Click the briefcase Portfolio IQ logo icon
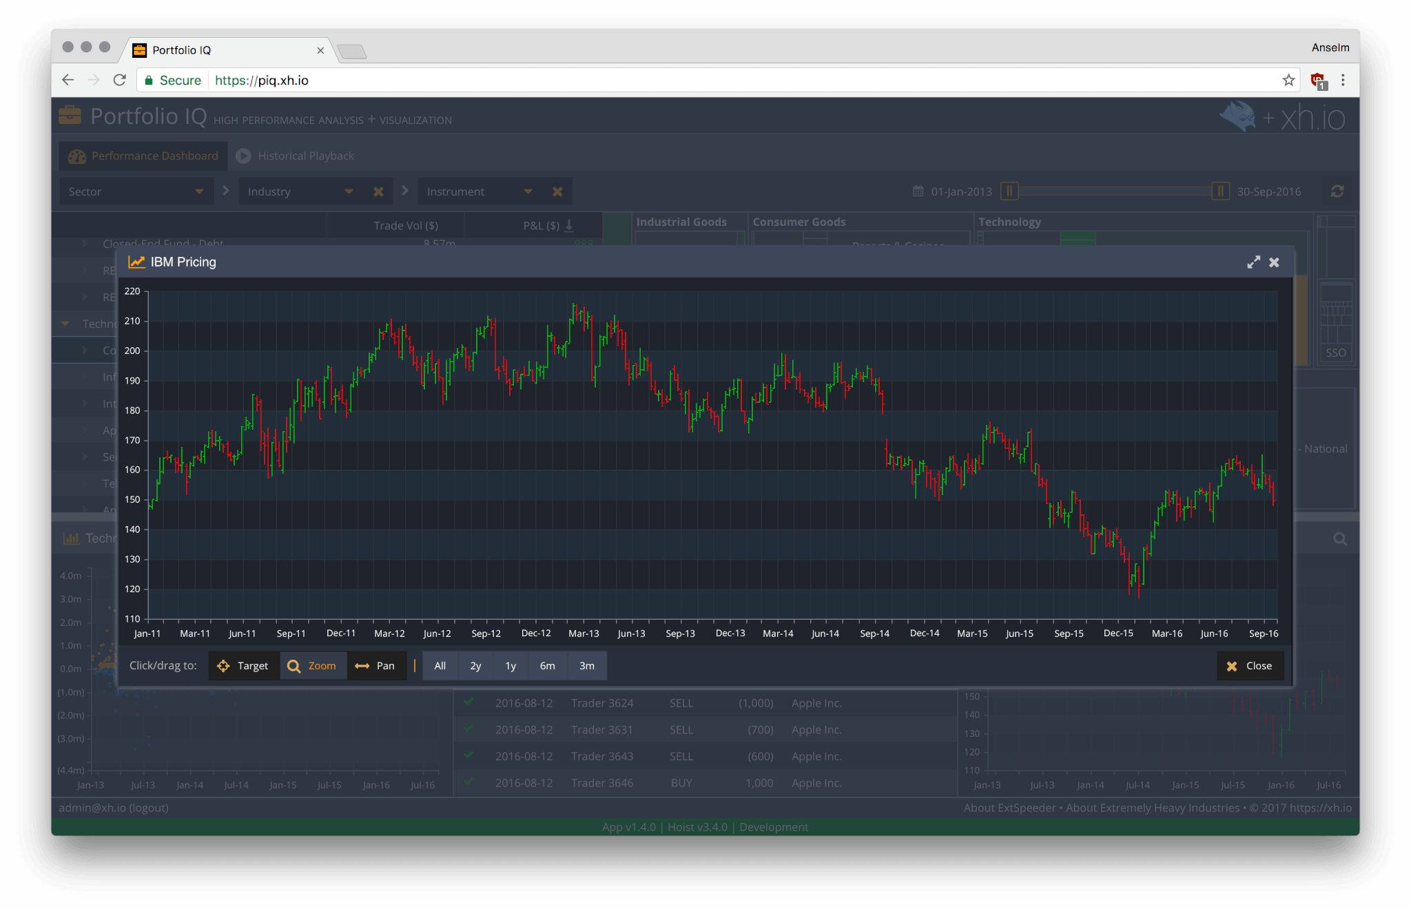The image size is (1411, 909). (x=70, y=115)
